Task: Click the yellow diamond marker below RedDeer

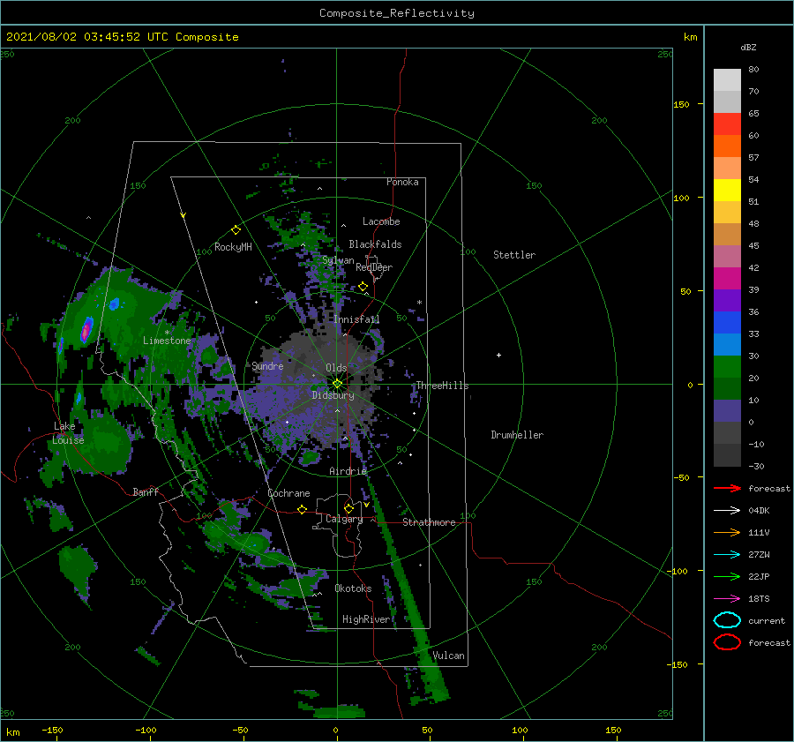Action: tap(363, 287)
